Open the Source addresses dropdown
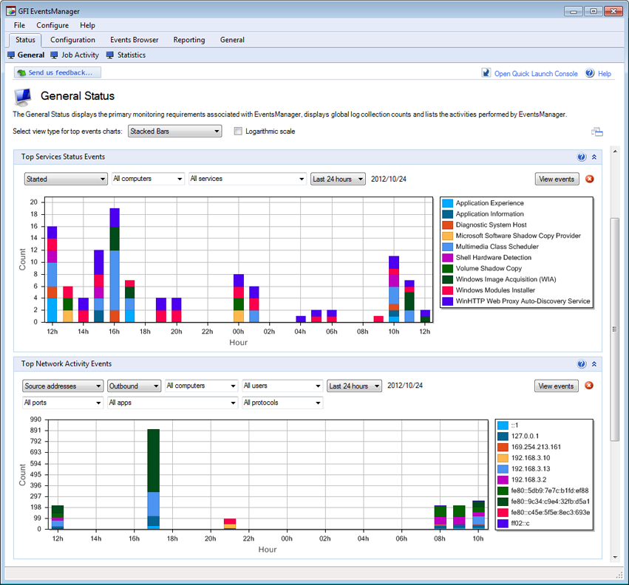The image size is (629, 585). [63, 386]
